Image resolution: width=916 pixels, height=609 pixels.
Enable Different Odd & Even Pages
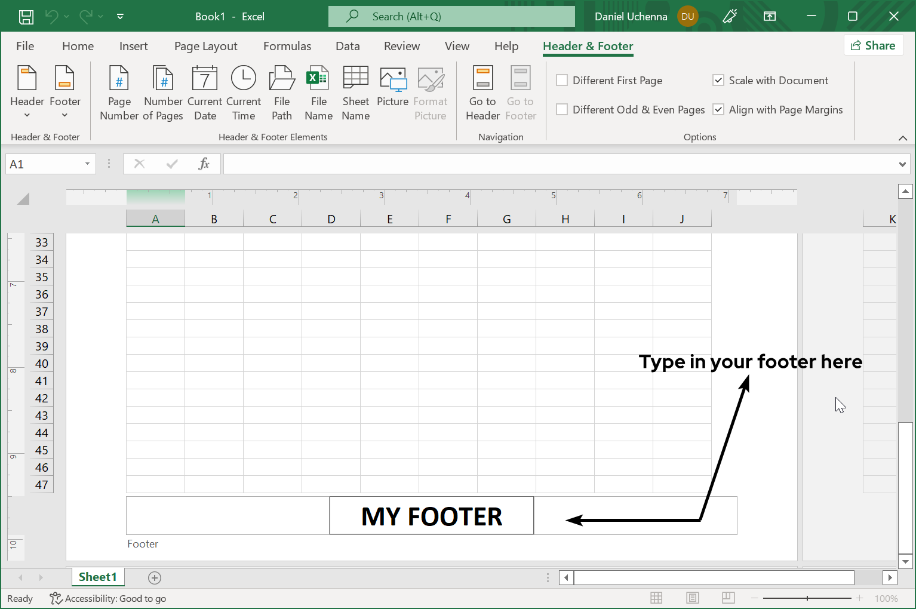pos(562,110)
